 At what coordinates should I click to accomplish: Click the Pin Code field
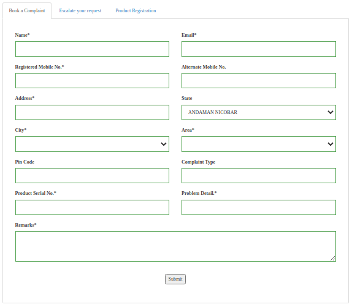[92, 176]
